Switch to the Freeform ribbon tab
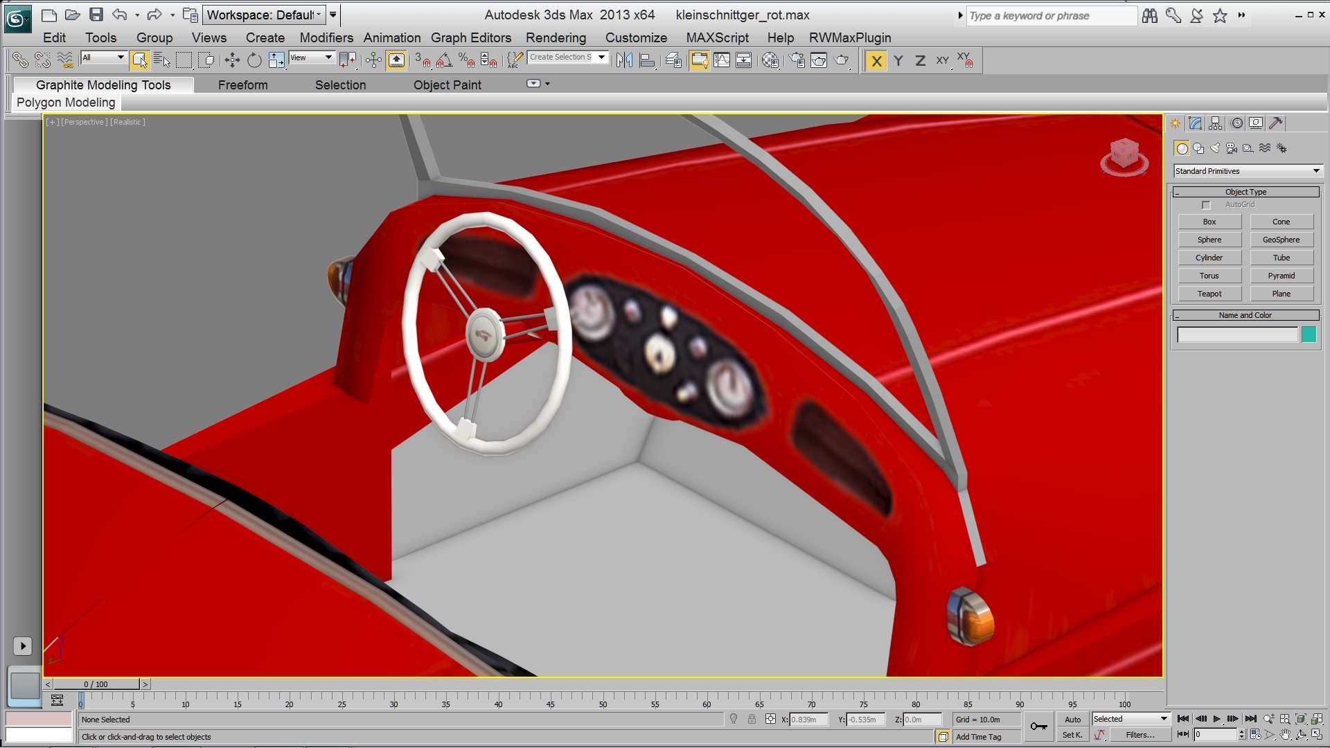Screen dimensions: 1330x748 click(x=242, y=85)
